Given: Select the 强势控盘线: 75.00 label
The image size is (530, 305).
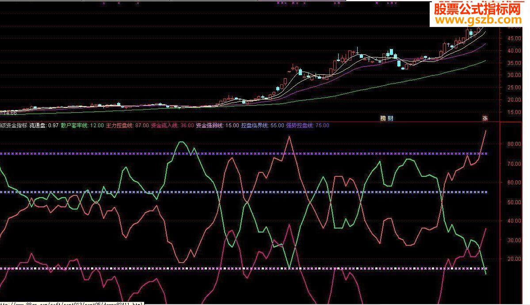Looking at the screenshot, I should coord(308,126).
